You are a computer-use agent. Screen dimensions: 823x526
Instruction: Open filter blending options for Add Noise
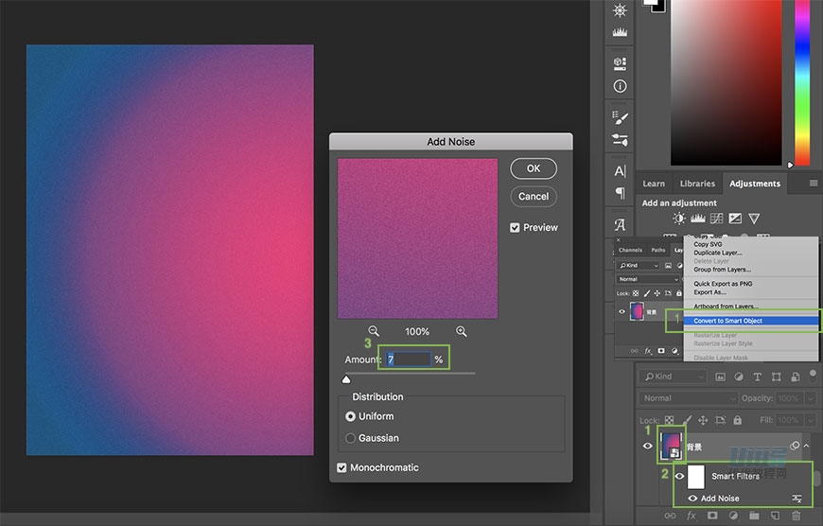tap(797, 499)
